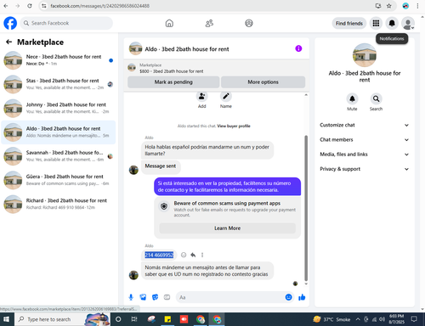Click the Find friends button
Viewport: 425px width, 326px height.
[x=349, y=23]
